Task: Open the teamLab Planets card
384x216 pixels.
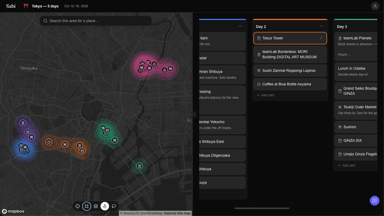Action: 356,47
